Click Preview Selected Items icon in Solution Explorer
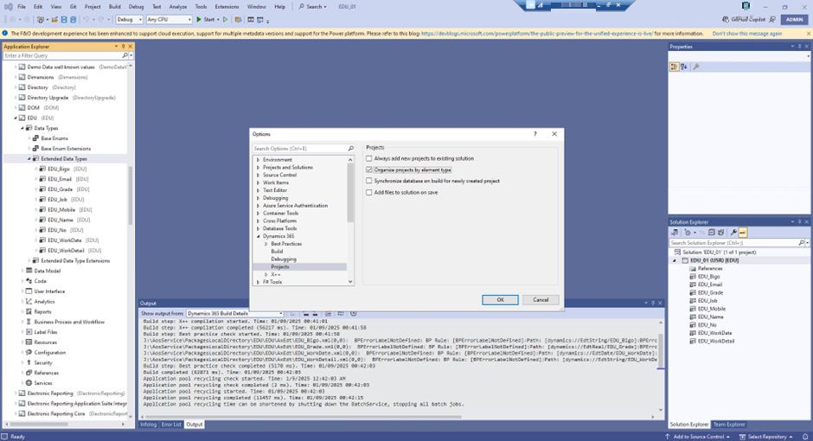Screen dimensions: 813x441 pyautogui.click(x=742, y=233)
